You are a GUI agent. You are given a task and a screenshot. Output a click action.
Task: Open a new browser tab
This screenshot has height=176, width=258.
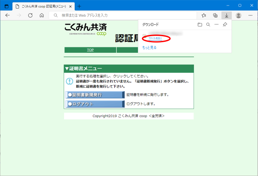pos(79,6)
